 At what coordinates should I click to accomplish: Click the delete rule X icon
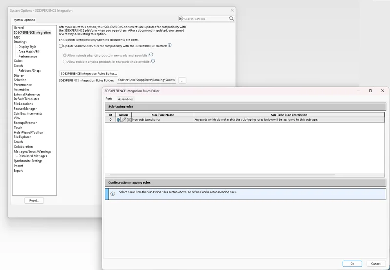pos(129,119)
